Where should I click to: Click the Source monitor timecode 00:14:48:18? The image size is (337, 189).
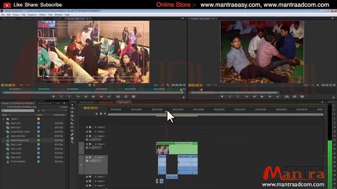click(x=8, y=85)
